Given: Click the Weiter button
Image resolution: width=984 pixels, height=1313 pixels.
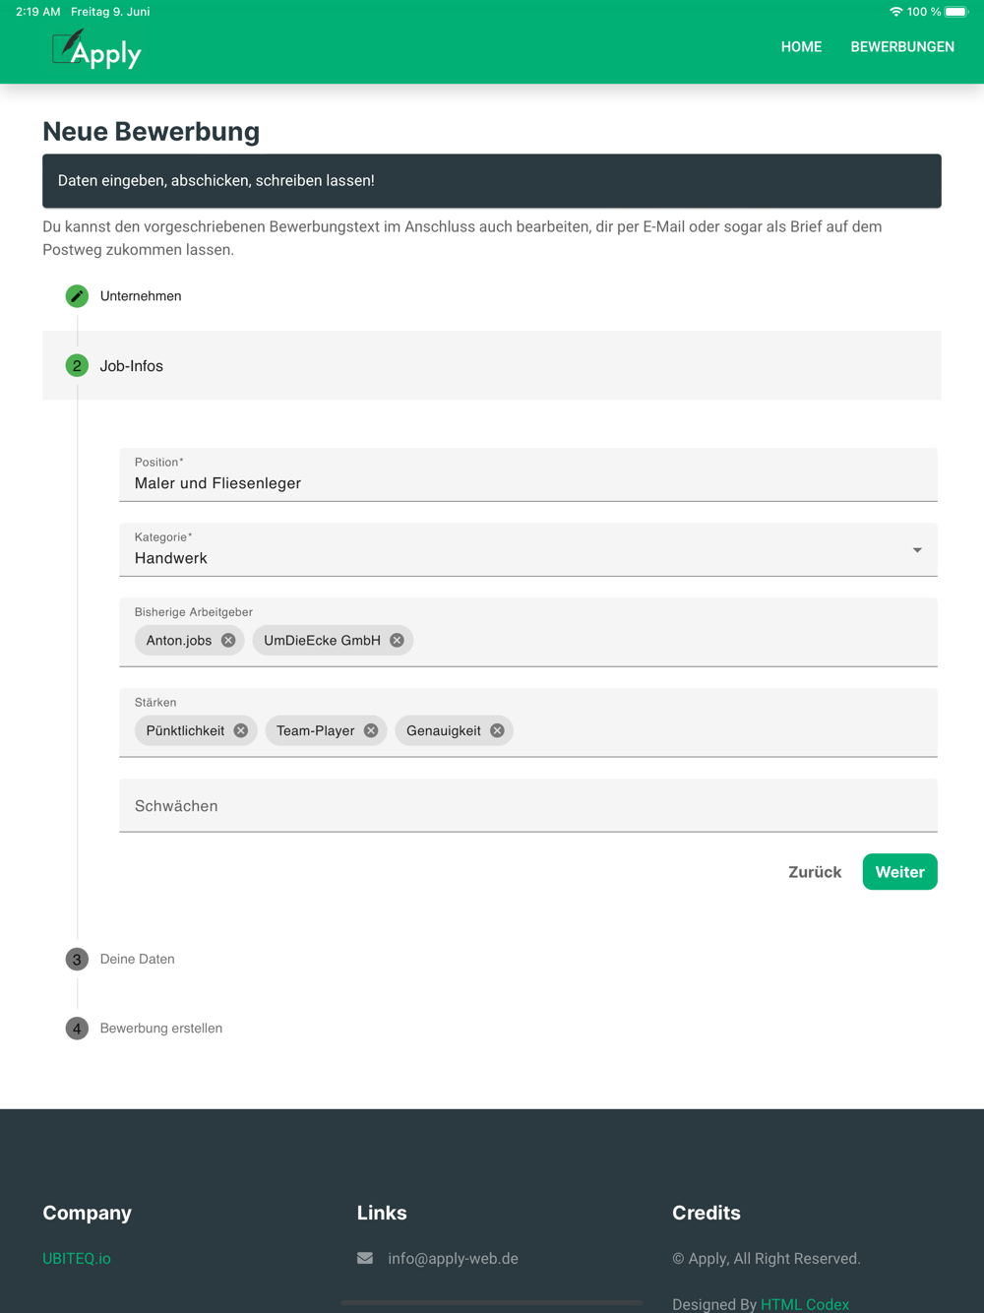Looking at the screenshot, I should pyautogui.click(x=900, y=872).
